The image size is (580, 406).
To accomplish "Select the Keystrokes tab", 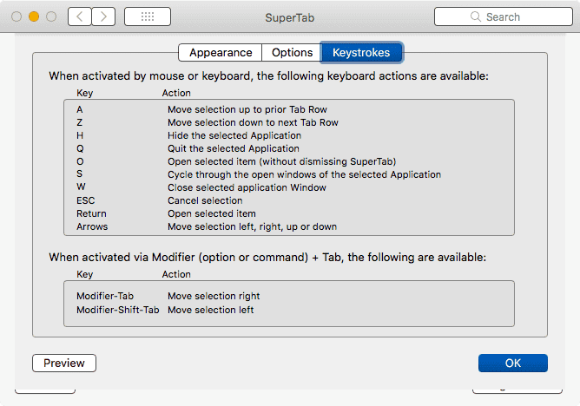I will click(x=361, y=52).
